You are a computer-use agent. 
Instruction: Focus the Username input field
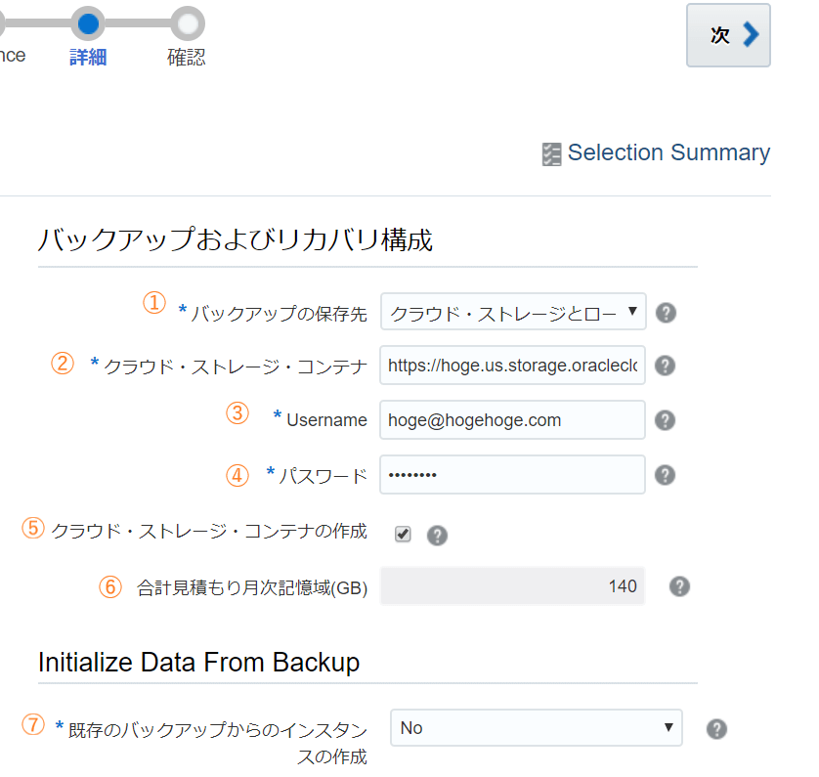[512, 420]
